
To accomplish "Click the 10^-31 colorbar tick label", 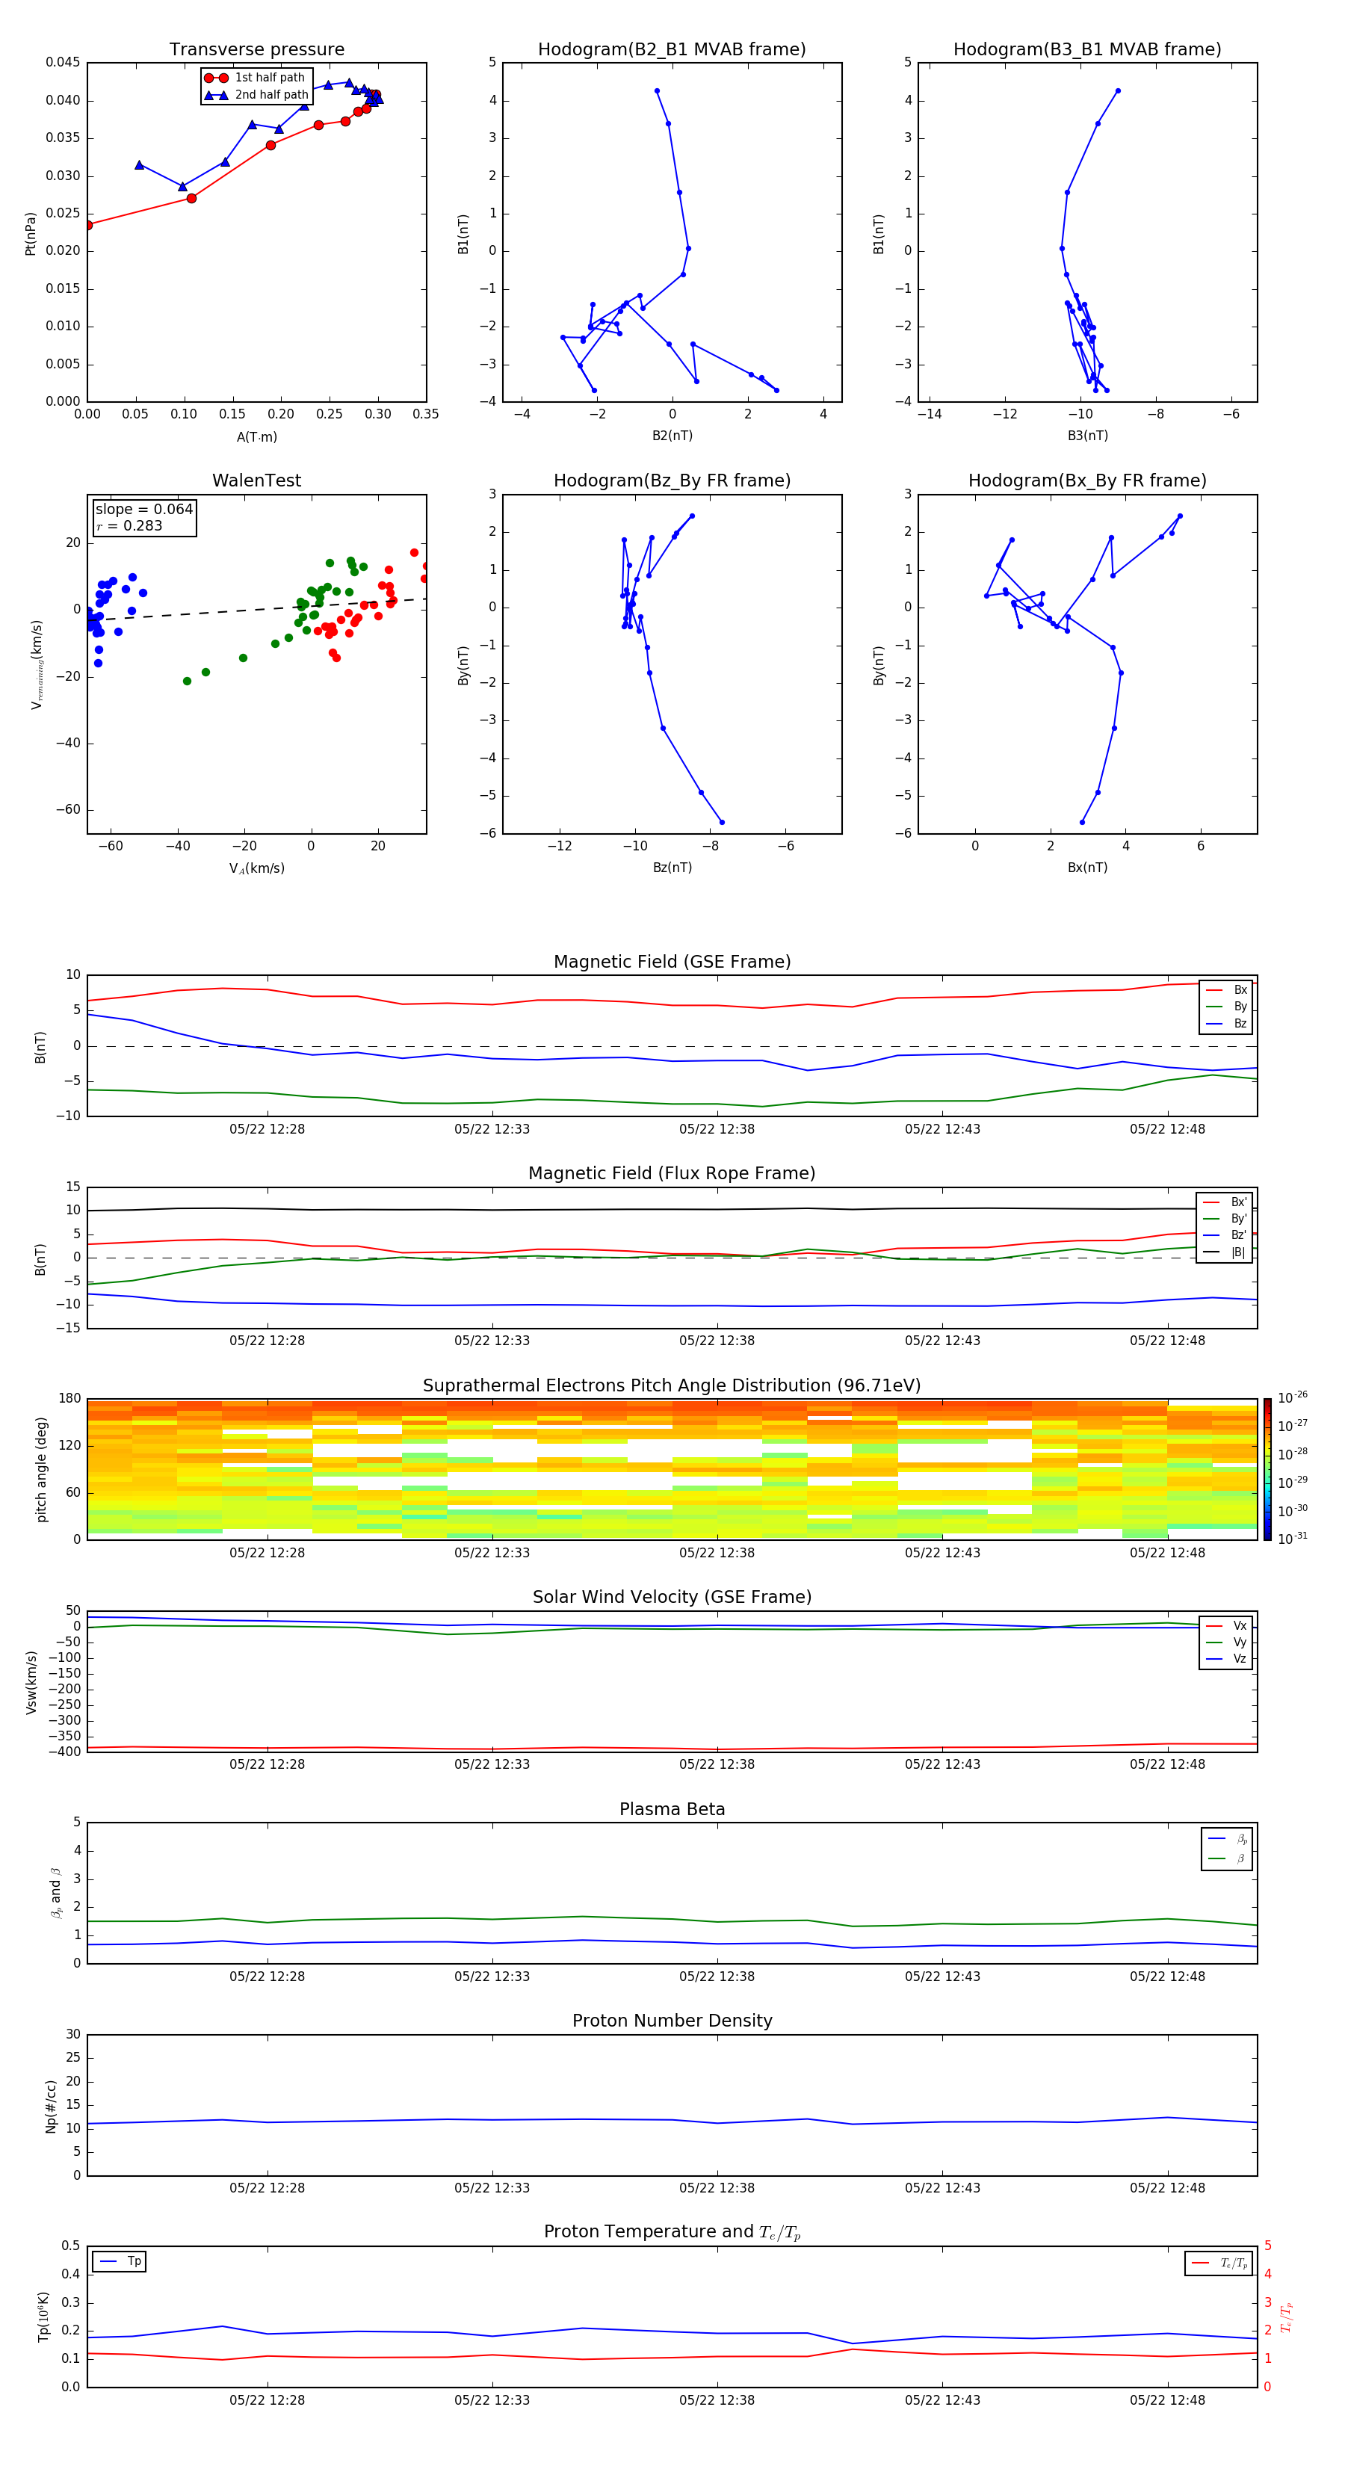I will [1293, 1539].
